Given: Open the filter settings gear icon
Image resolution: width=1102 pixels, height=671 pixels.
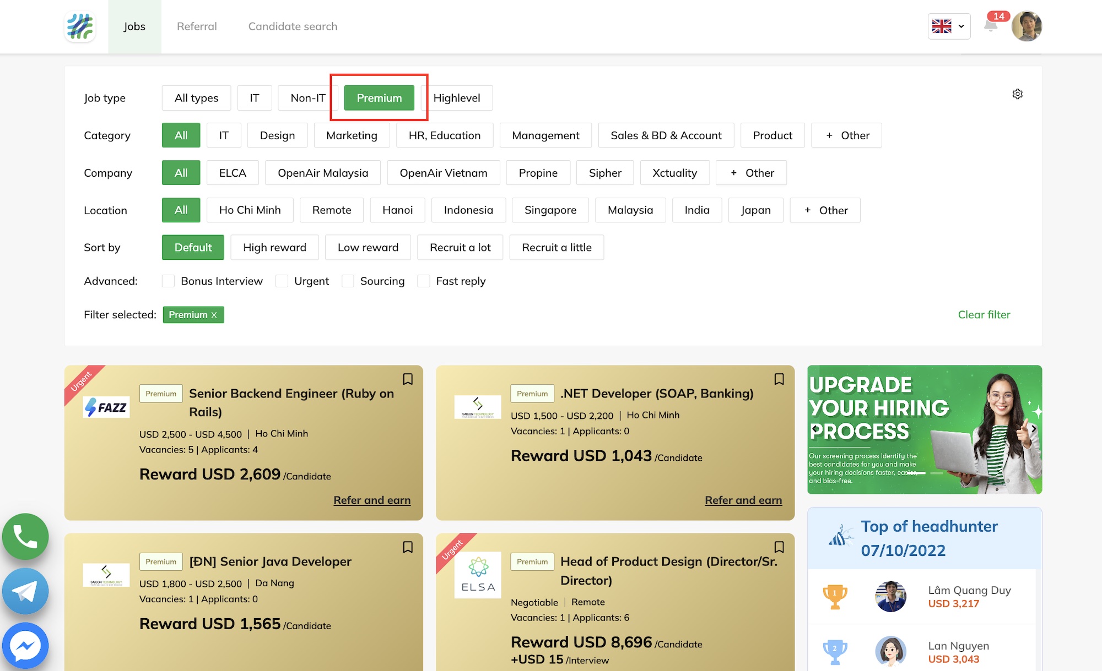Looking at the screenshot, I should (1017, 94).
